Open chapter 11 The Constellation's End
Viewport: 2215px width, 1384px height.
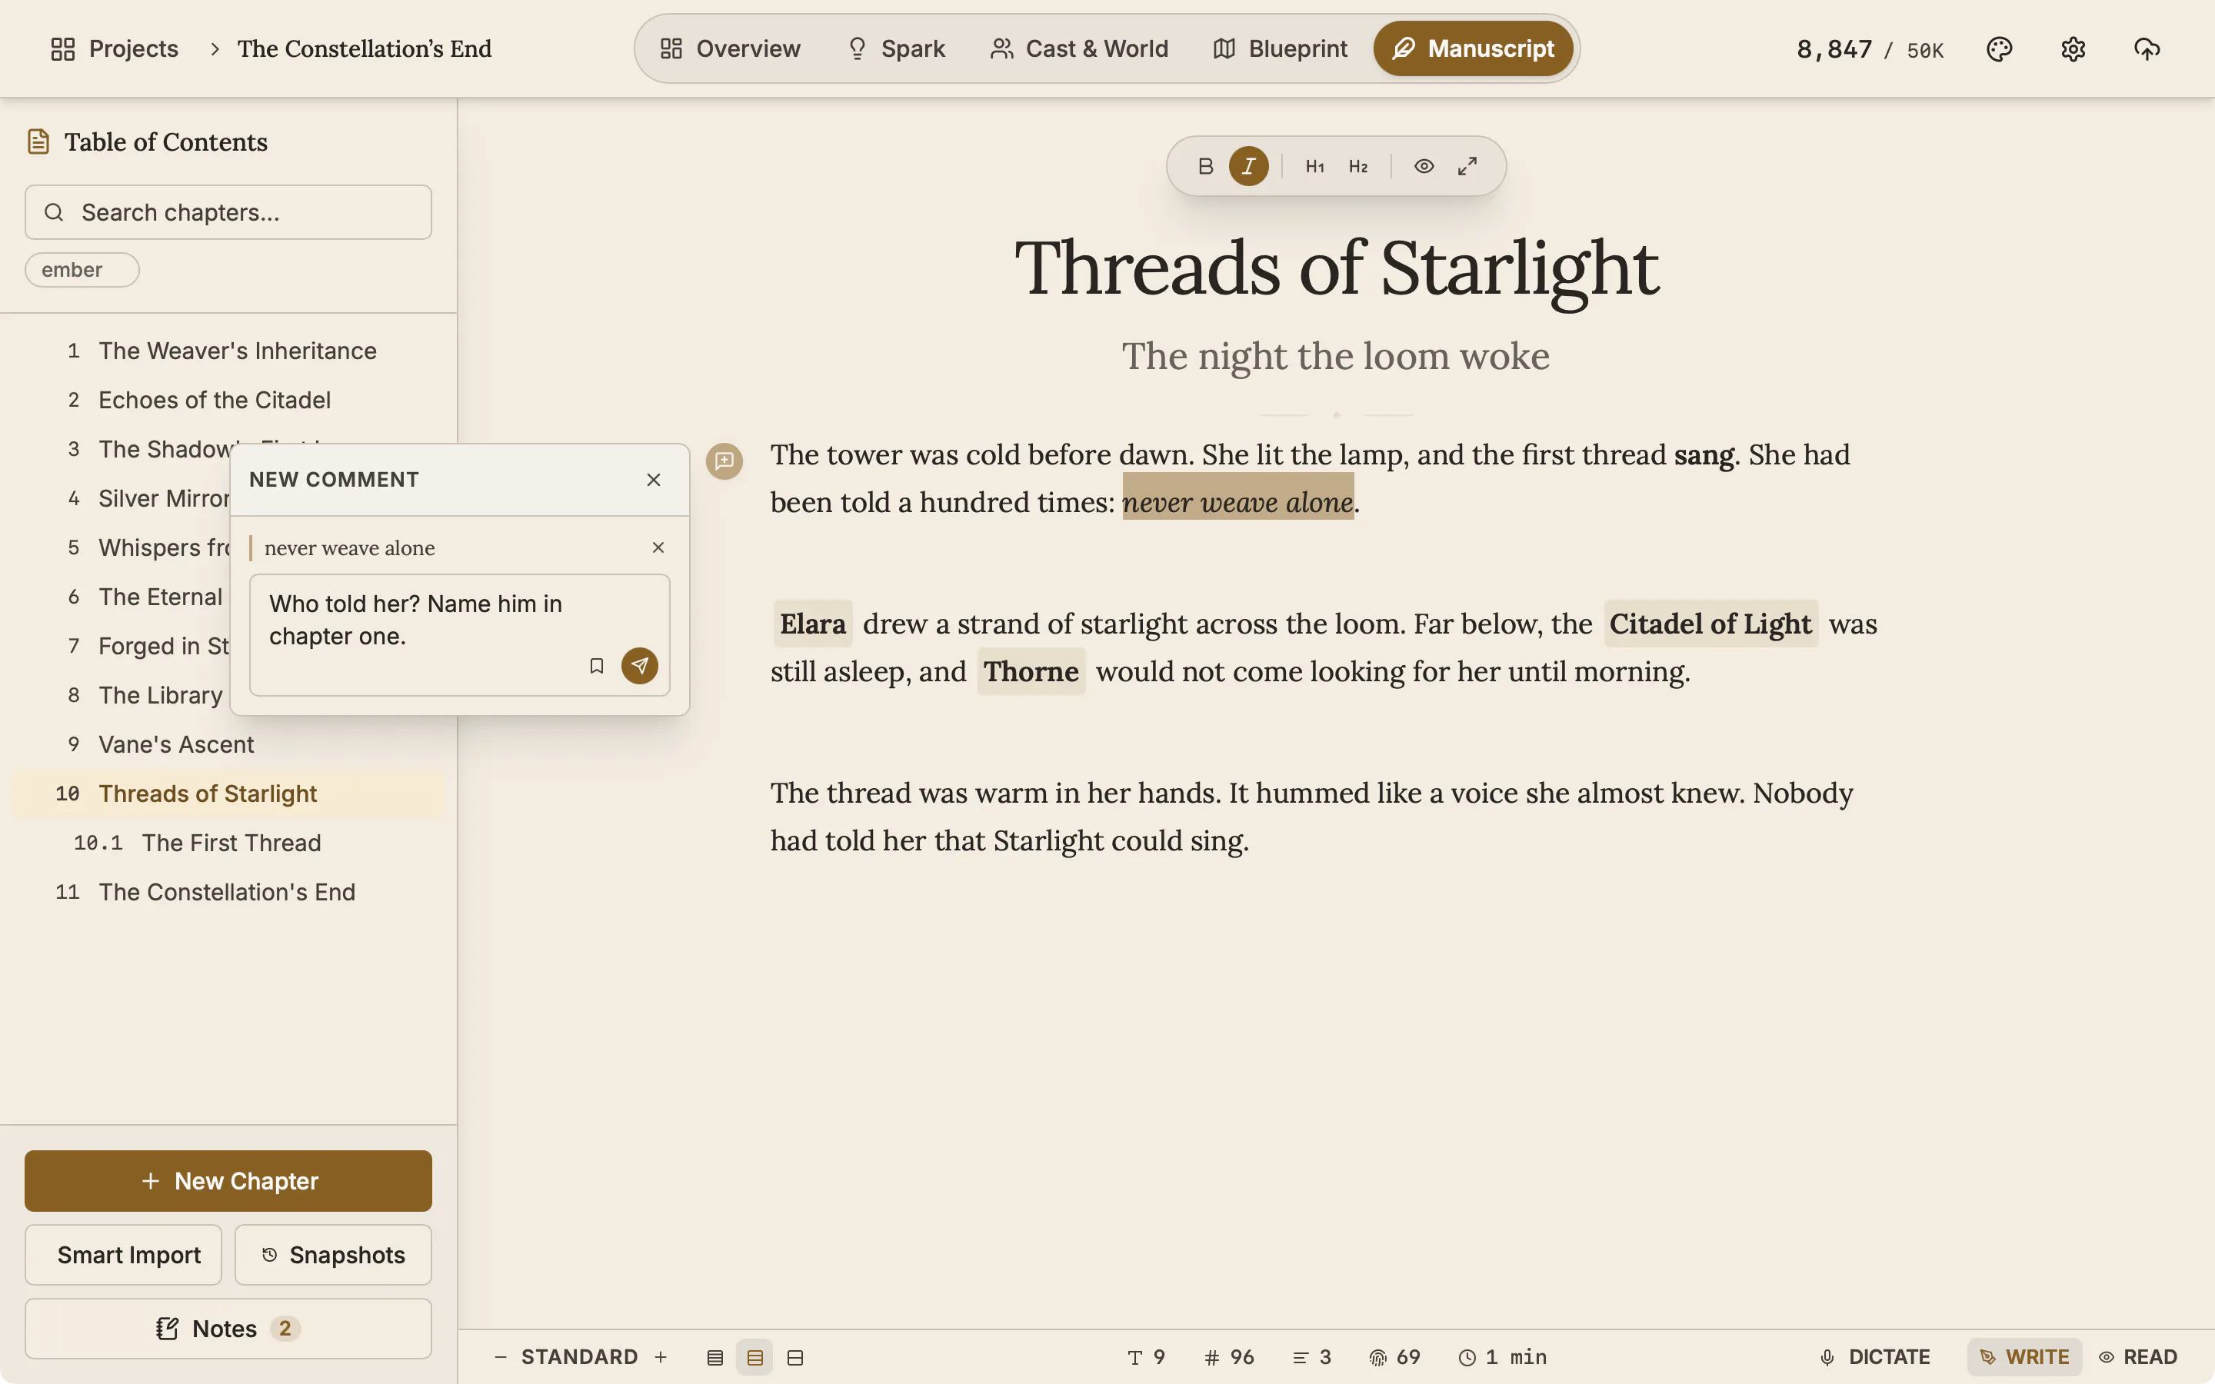228,893
